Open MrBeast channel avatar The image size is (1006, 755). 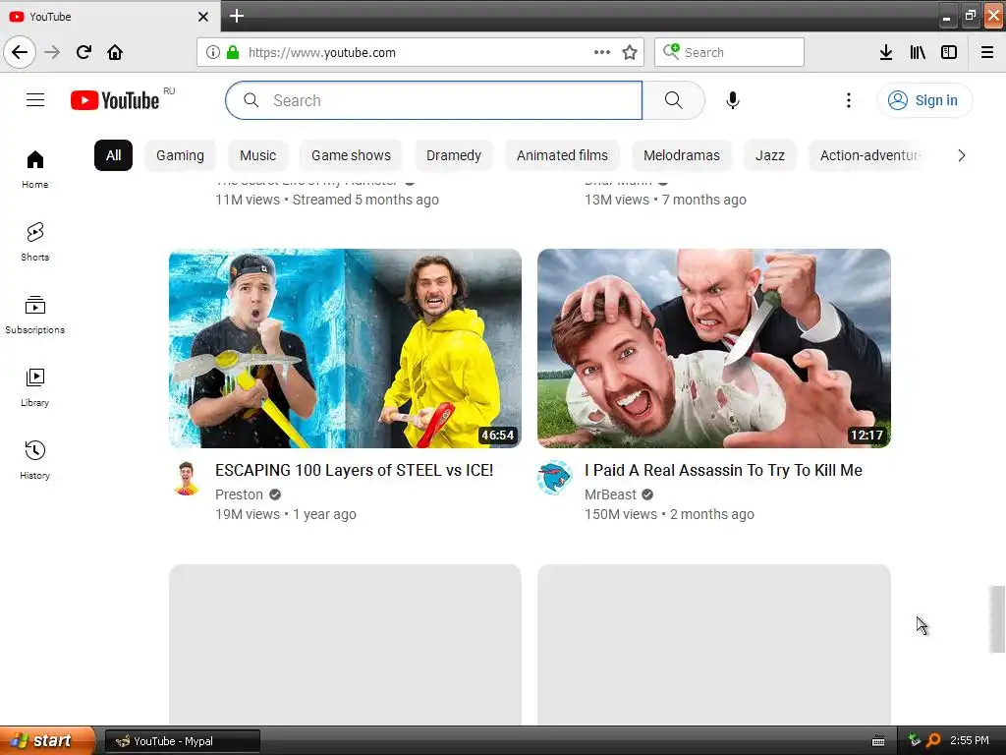[555, 478]
